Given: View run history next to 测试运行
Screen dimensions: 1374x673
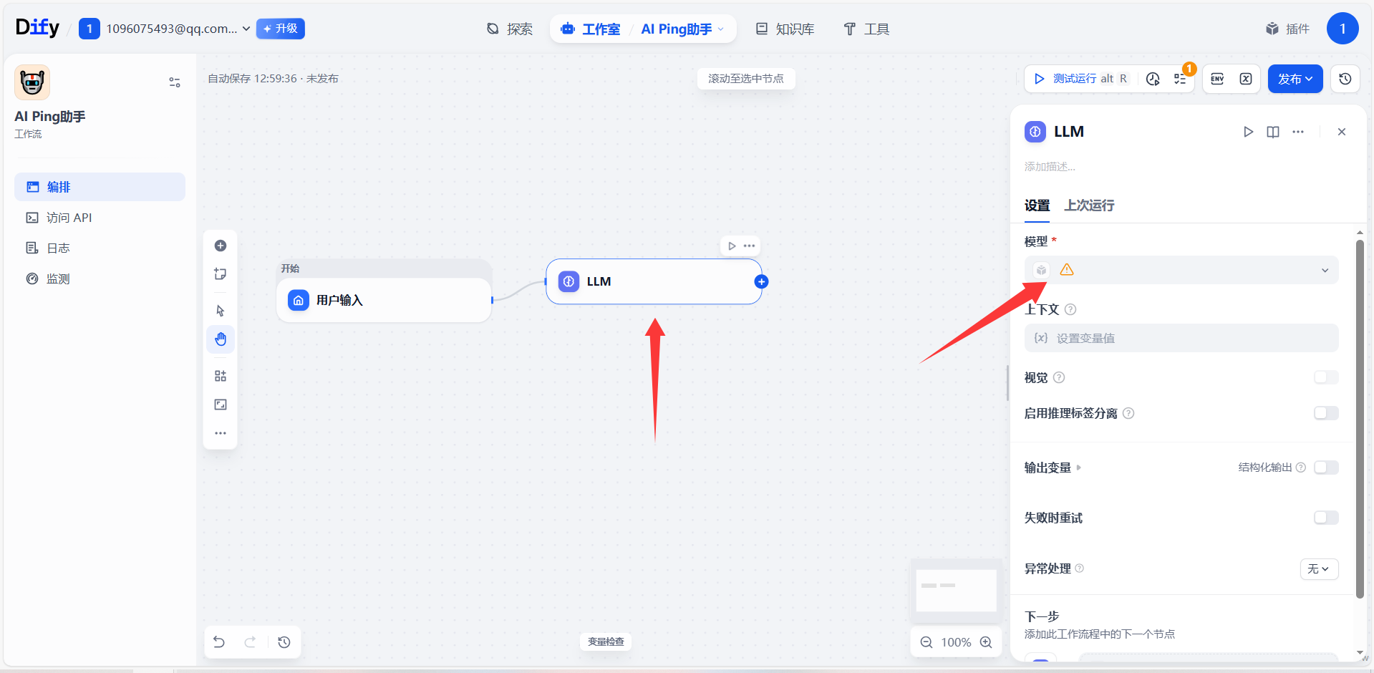Looking at the screenshot, I should pyautogui.click(x=1153, y=79).
